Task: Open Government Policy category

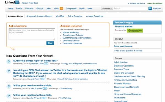Action: click(x=71, y=41)
